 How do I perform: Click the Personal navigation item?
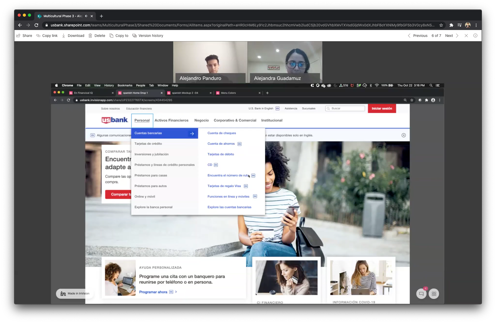142,120
